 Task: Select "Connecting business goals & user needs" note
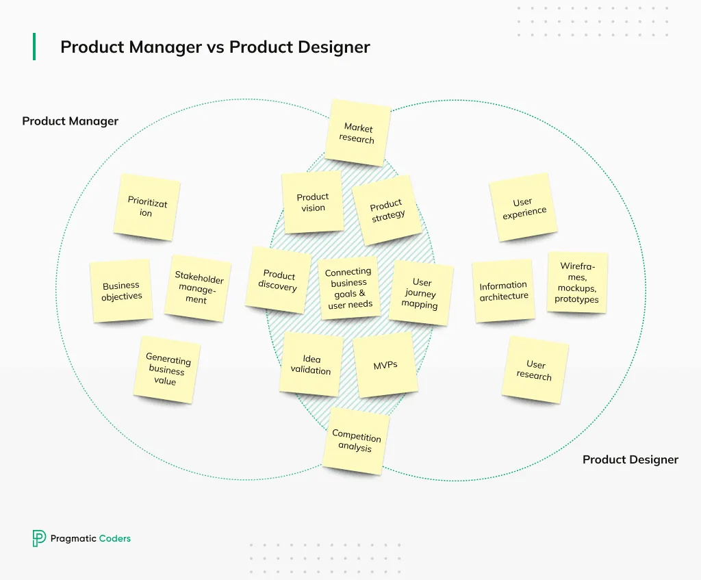pos(349,288)
